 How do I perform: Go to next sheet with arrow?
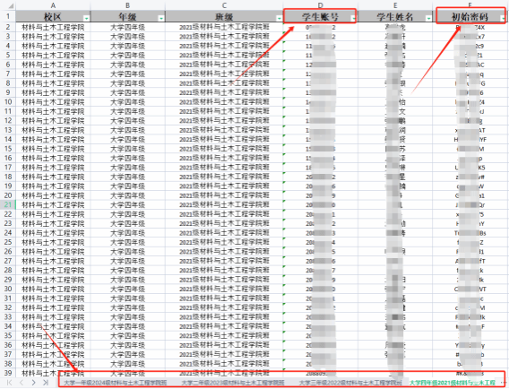click(33, 383)
